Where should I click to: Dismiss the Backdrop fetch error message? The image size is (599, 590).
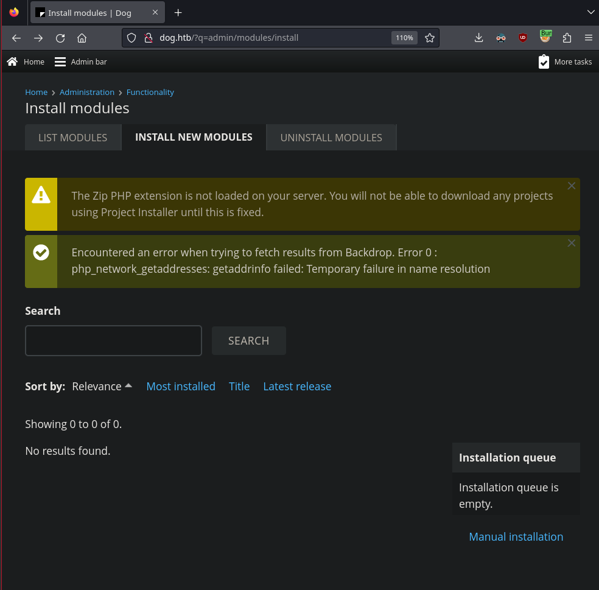(x=572, y=243)
